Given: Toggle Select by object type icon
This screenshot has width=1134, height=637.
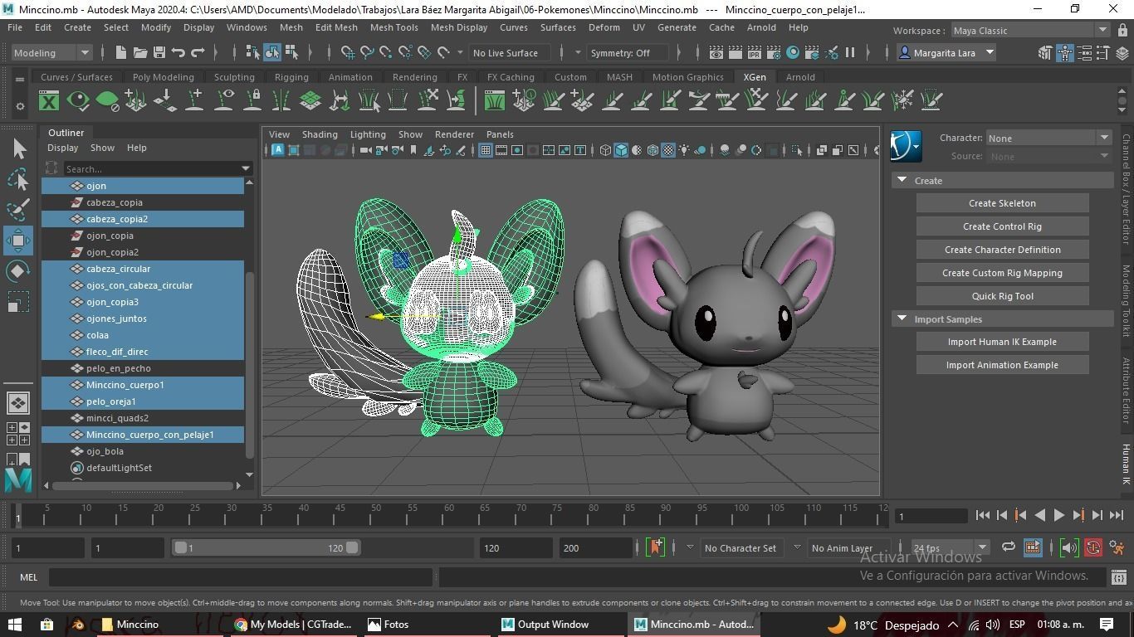Looking at the screenshot, I should [272, 52].
